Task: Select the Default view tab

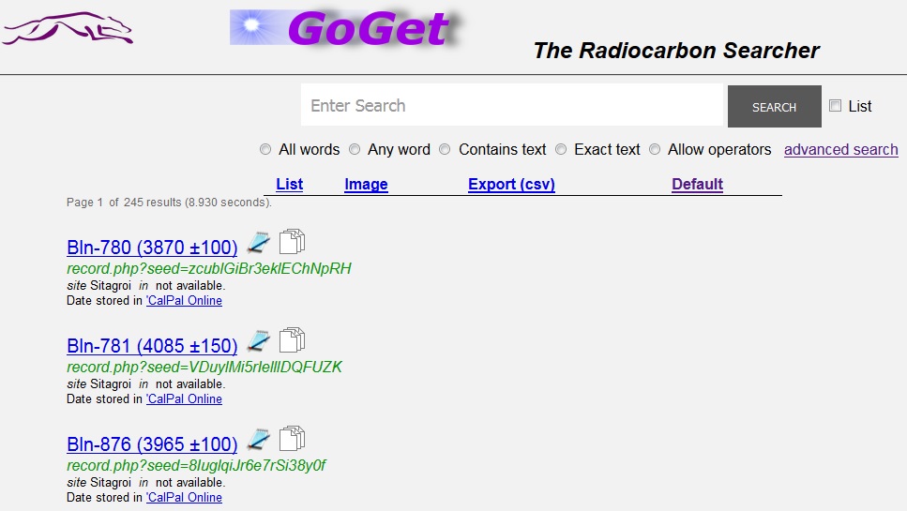Action: (697, 184)
